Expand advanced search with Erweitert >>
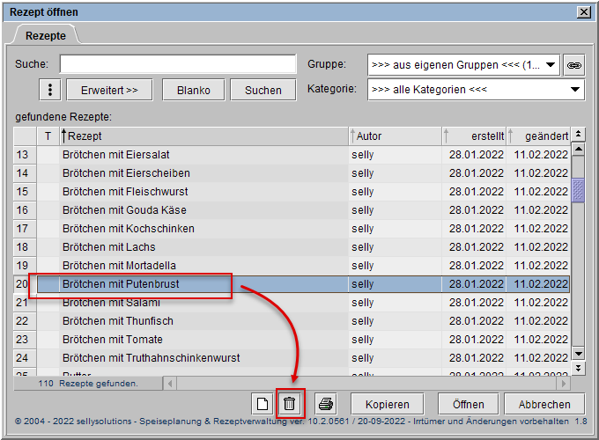The height and width of the screenshot is (440, 599). click(109, 90)
